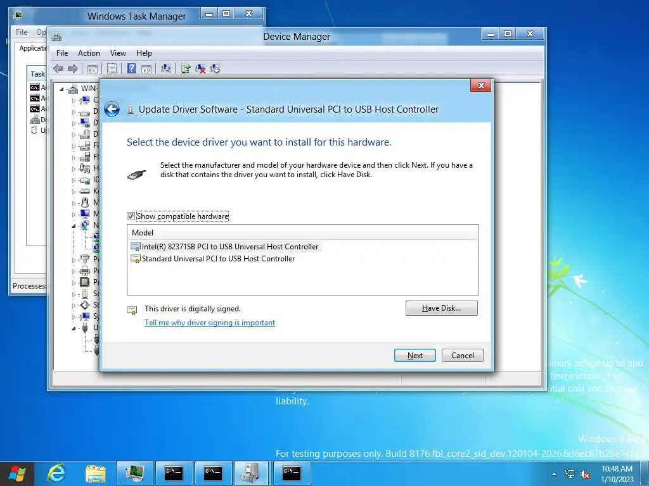Click the processor chip icon in device tree
The height and width of the screenshot is (486, 649).
[85, 282]
